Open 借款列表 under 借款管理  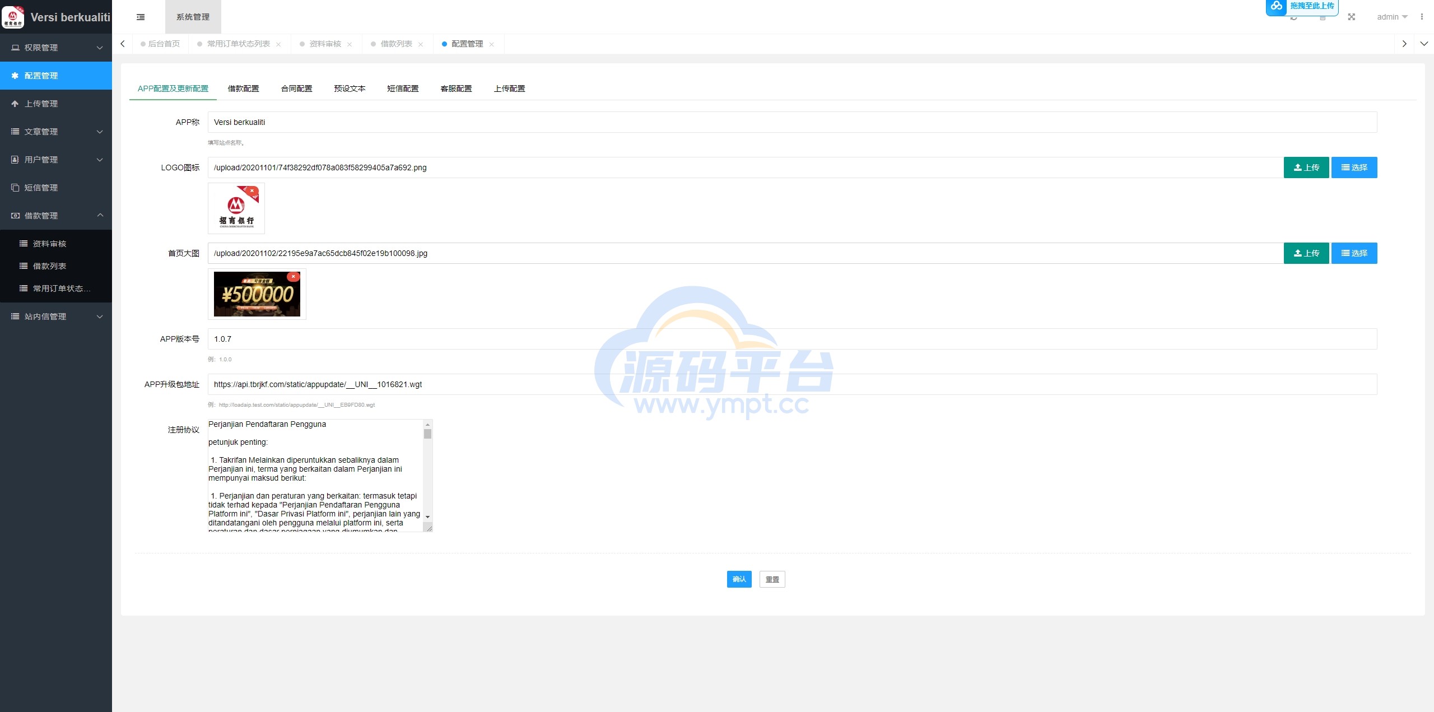56,266
